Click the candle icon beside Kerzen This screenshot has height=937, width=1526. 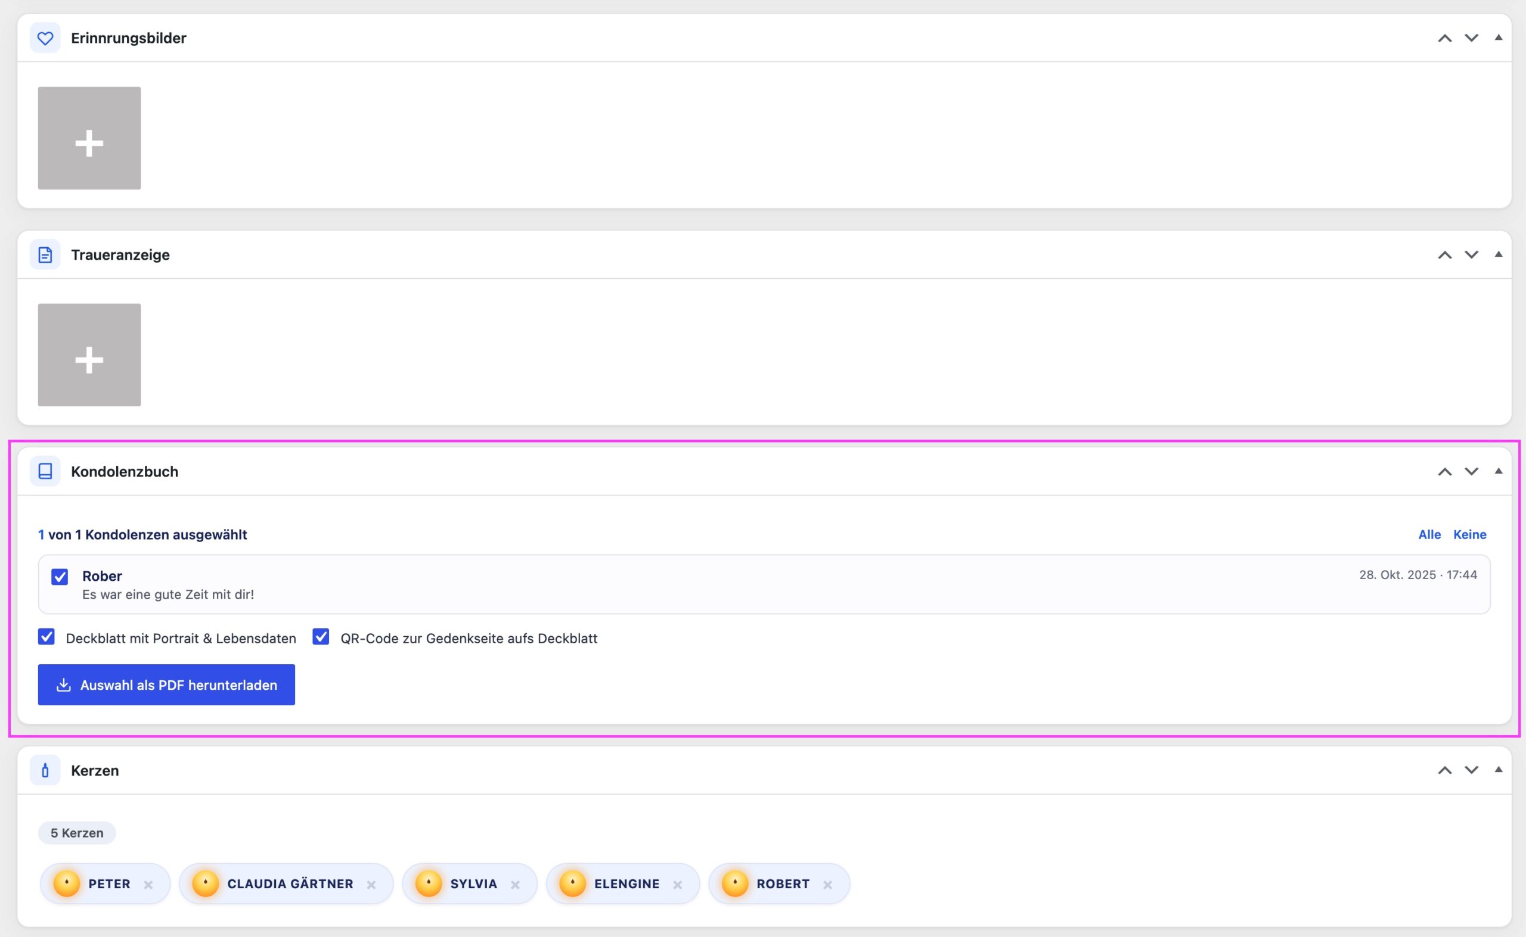[45, 770]
